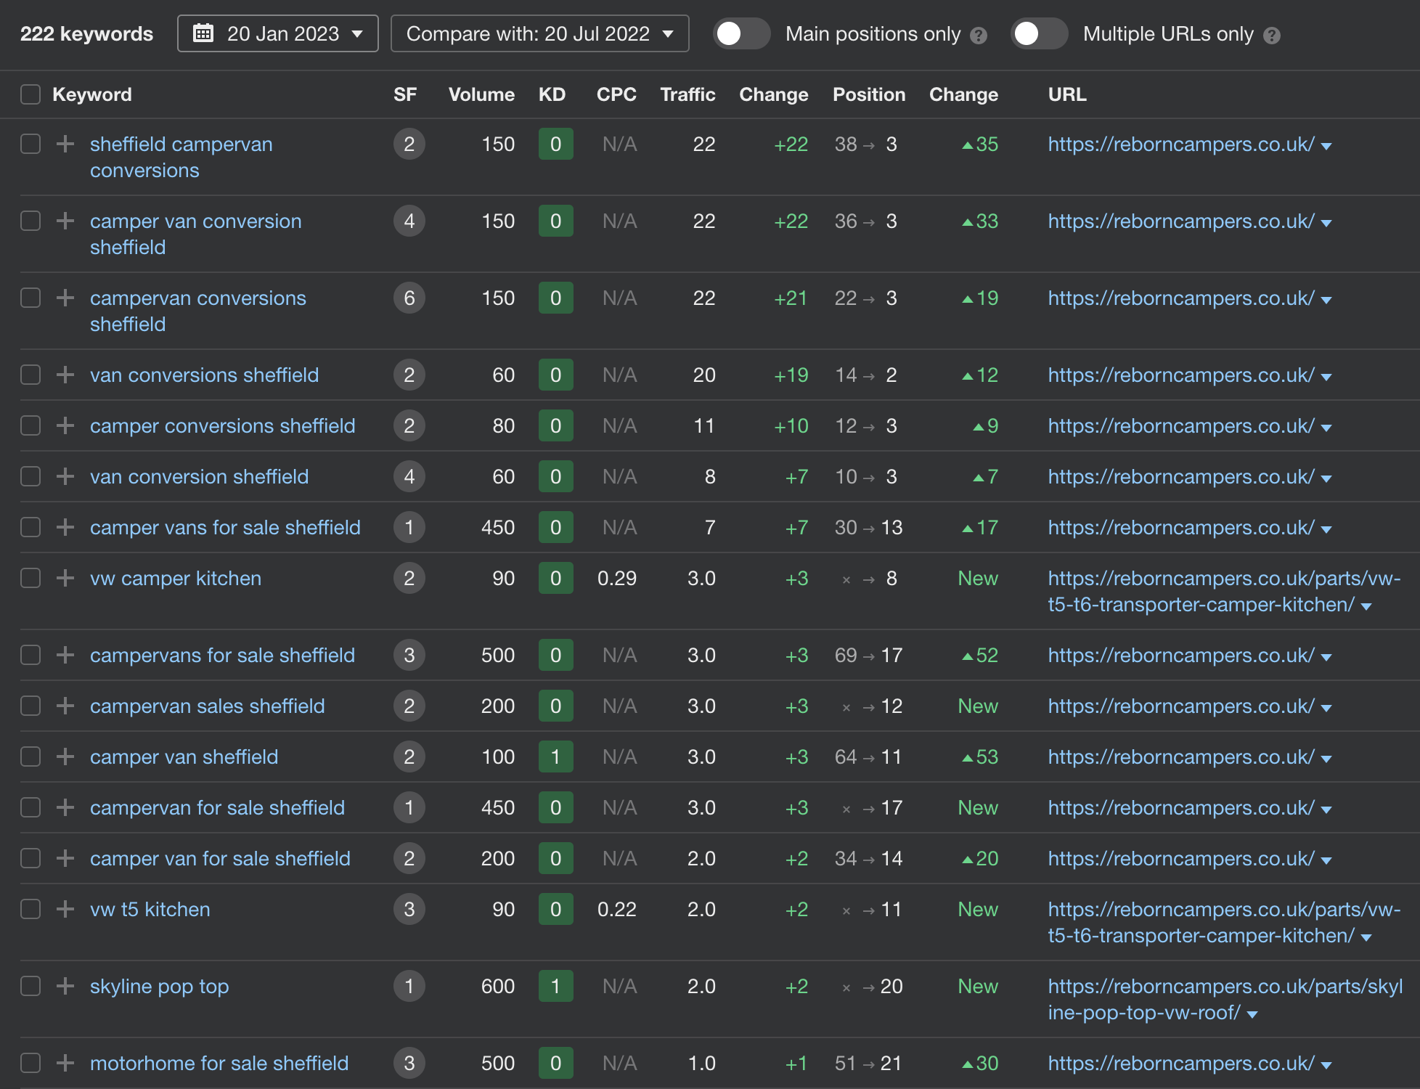Open keyword link motorhome for sale sheffield
The image size is (1420, 1089).
point(219,1063)
